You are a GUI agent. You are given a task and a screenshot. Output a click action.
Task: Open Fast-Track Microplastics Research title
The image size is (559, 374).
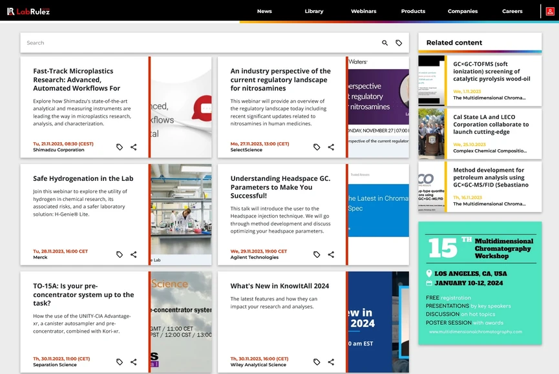click(77, 79)
